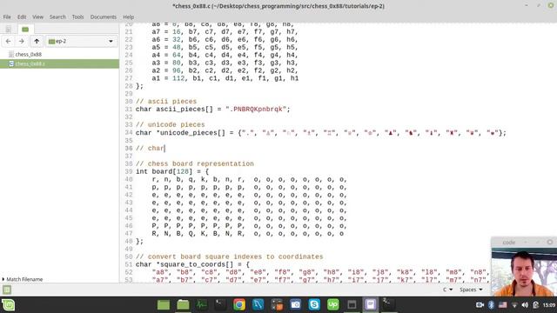Open the ep-2 folder location dropdown
The width and height of the screenshot is (557, 313).
pos(81,42)
